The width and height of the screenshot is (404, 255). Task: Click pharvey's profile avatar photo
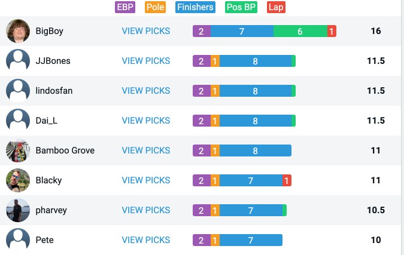(x=18, y=210)
